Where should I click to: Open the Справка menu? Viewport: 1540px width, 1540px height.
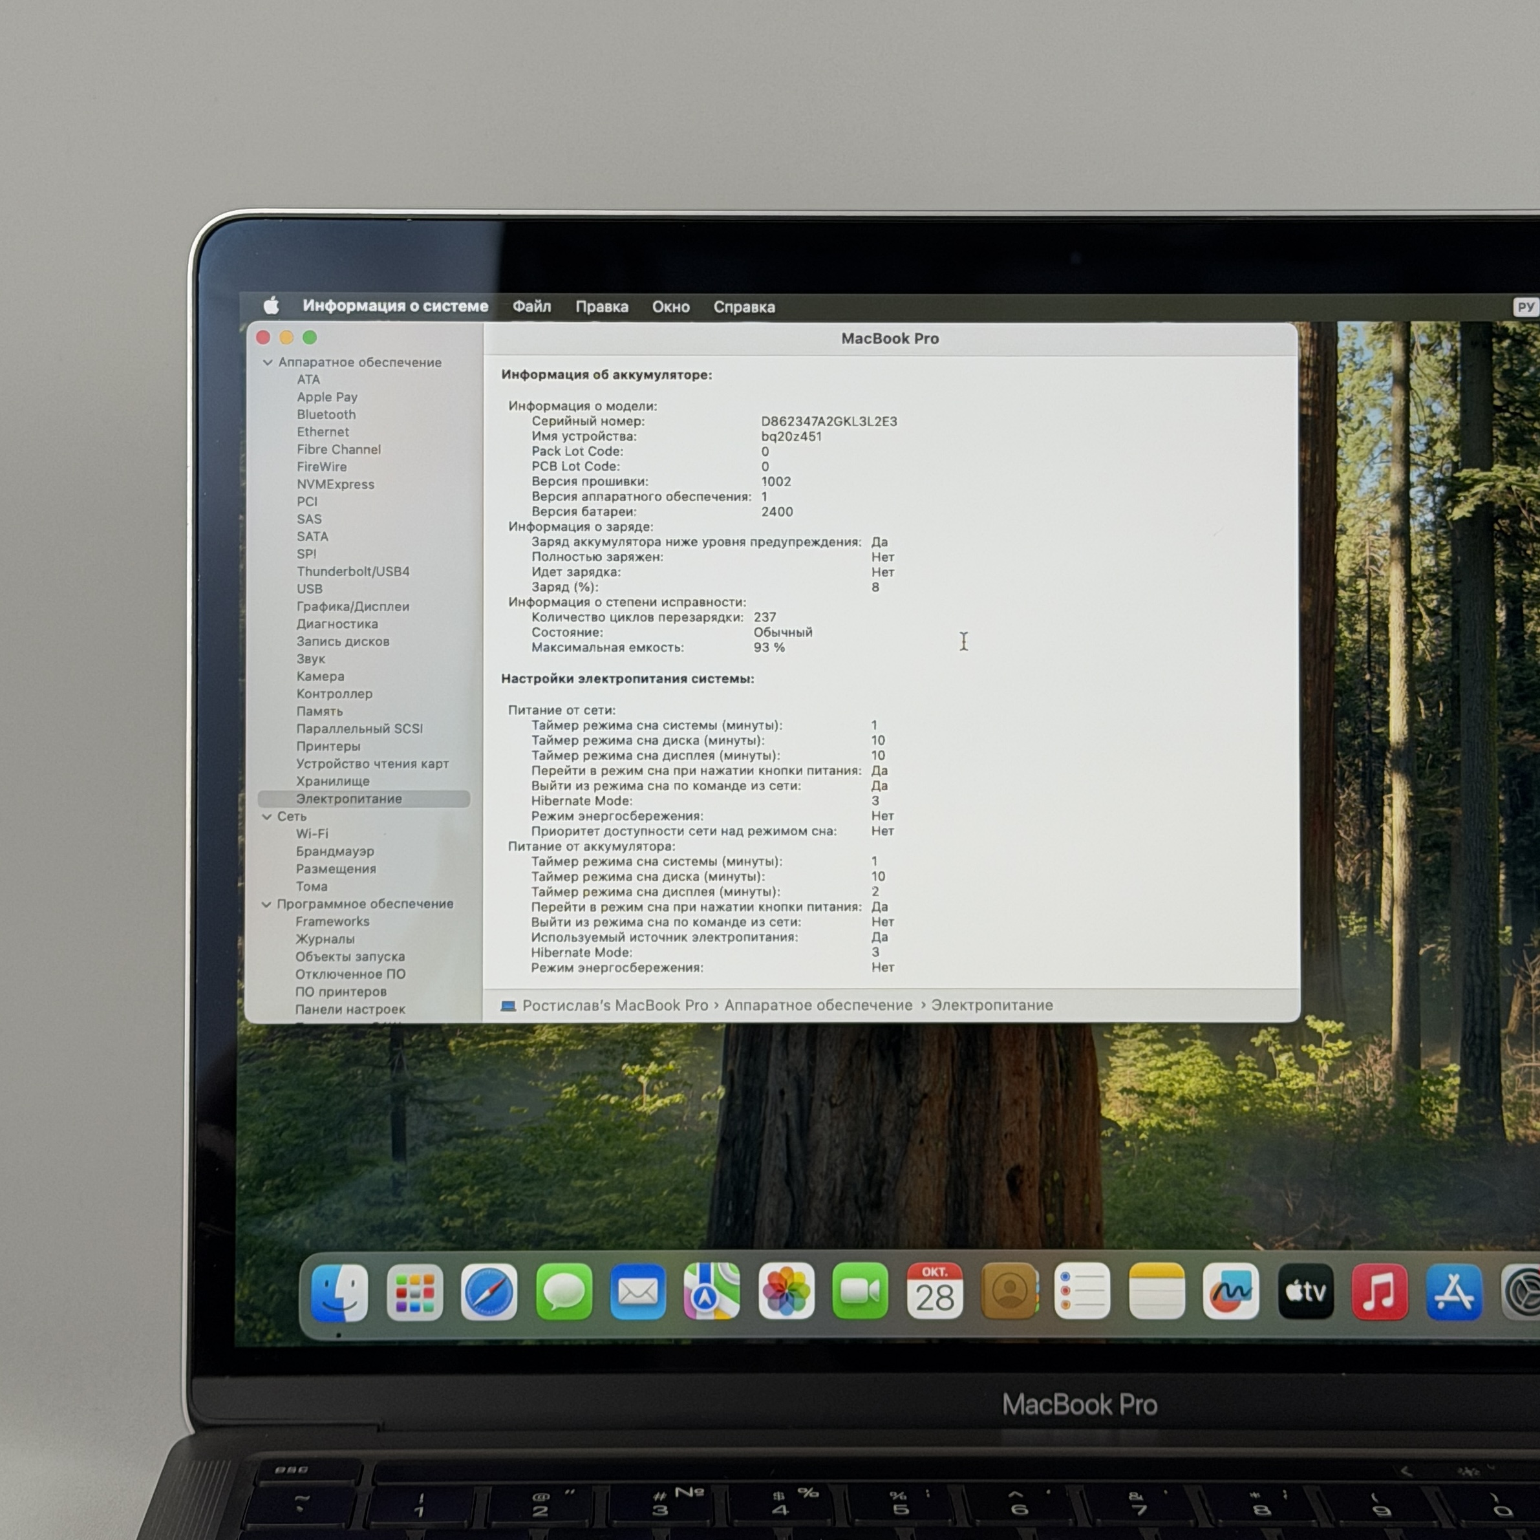tap(743, 307)
